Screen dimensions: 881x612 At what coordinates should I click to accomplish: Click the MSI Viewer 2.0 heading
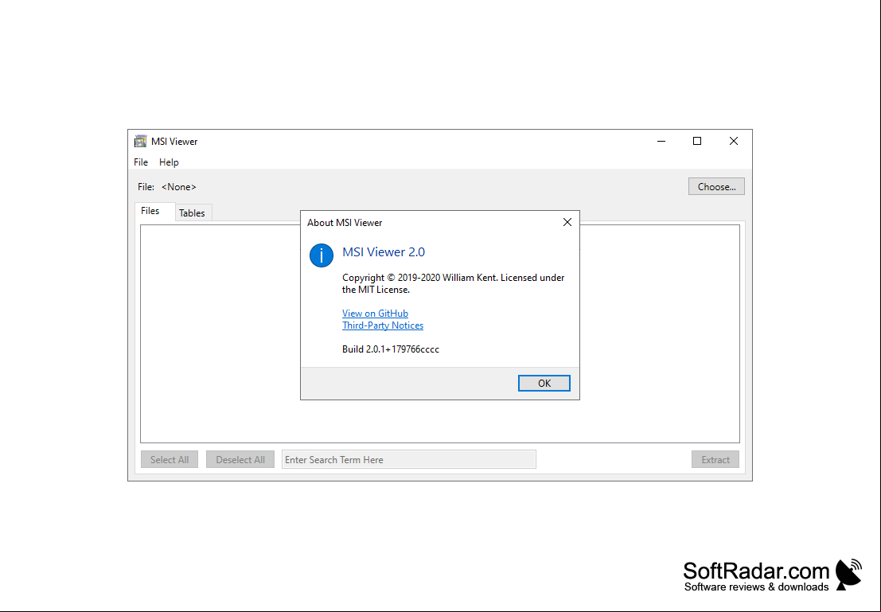pos(383,251)
